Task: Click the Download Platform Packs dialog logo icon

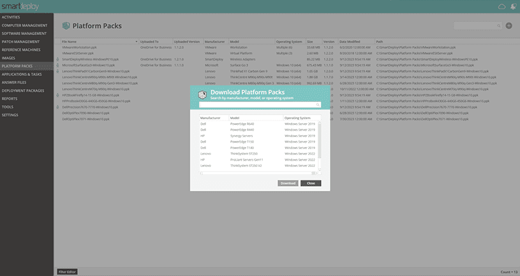Action: pyautogui.click(x=202, y=94)
